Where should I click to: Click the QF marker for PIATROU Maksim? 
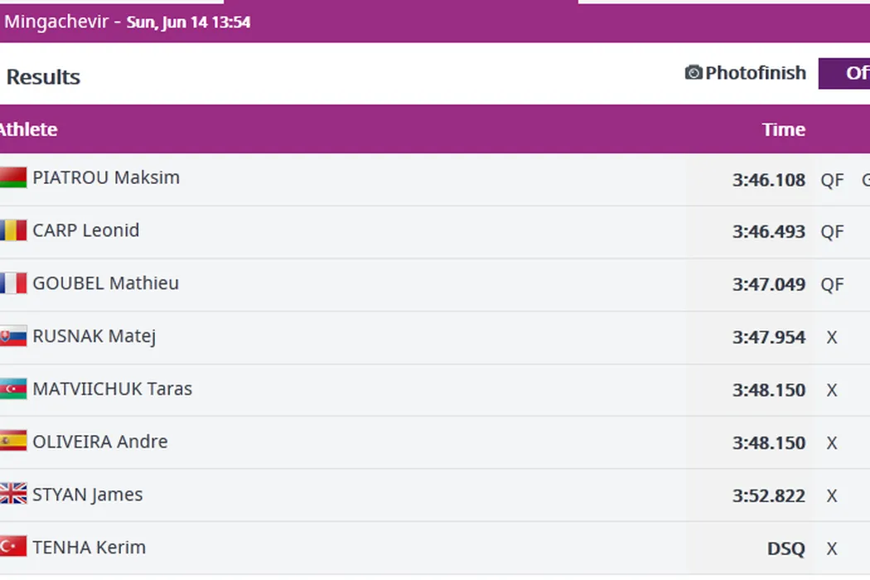(x=832, y=180)
